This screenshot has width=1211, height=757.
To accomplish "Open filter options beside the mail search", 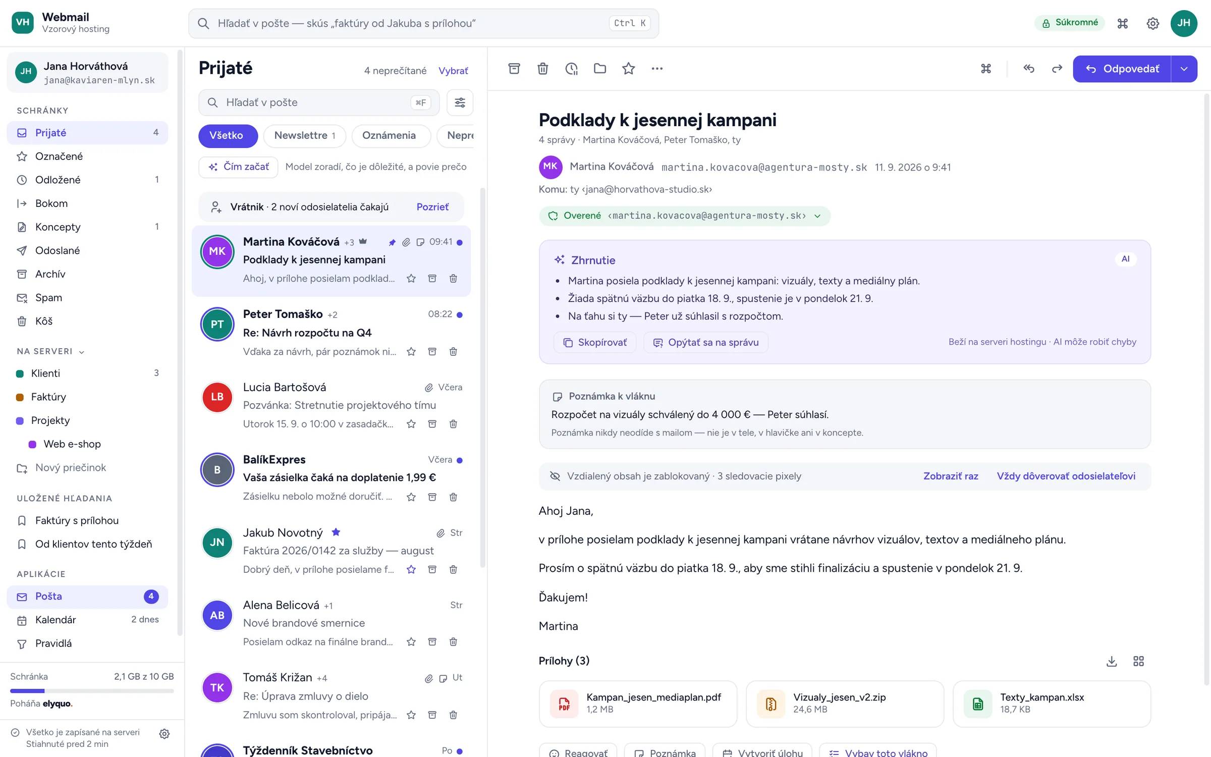I will (x=460, y=102).
